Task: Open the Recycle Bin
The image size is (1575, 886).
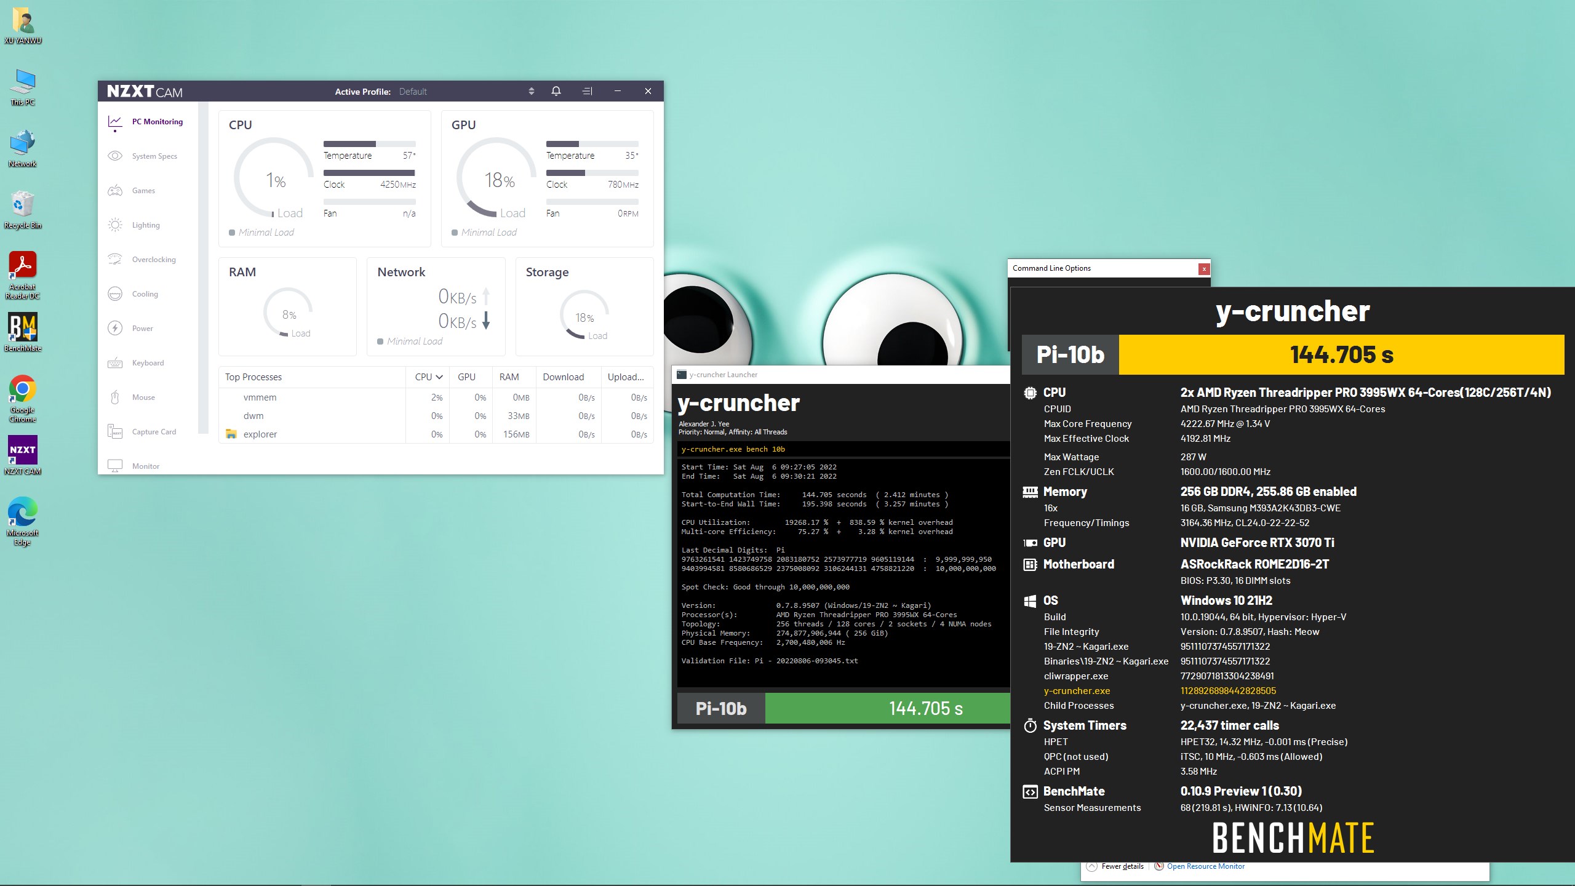Action: click(x=23, y=210)
